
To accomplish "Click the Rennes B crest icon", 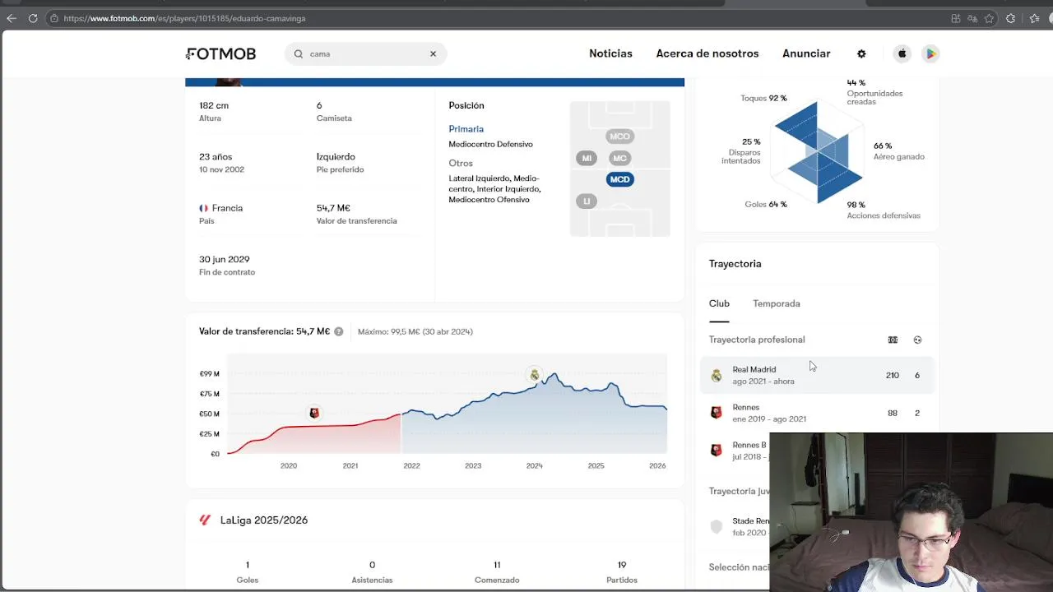I will pos(717,451).
